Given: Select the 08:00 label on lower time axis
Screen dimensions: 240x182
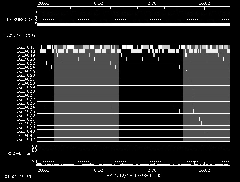Looking at the screenshot, I should click(x=204, y=170).
